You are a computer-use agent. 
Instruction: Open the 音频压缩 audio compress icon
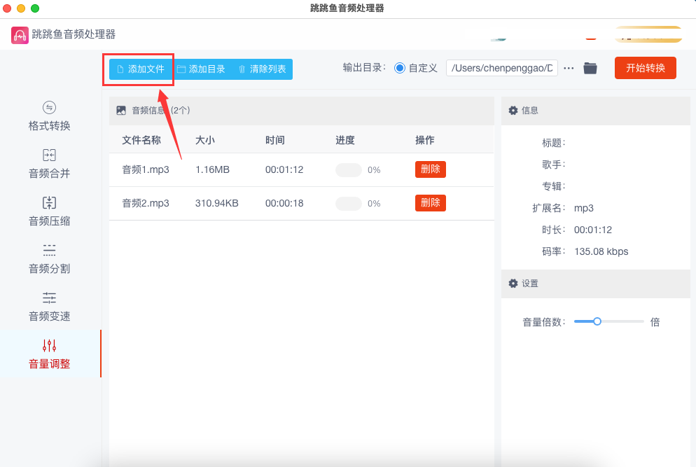pos(49,202)
